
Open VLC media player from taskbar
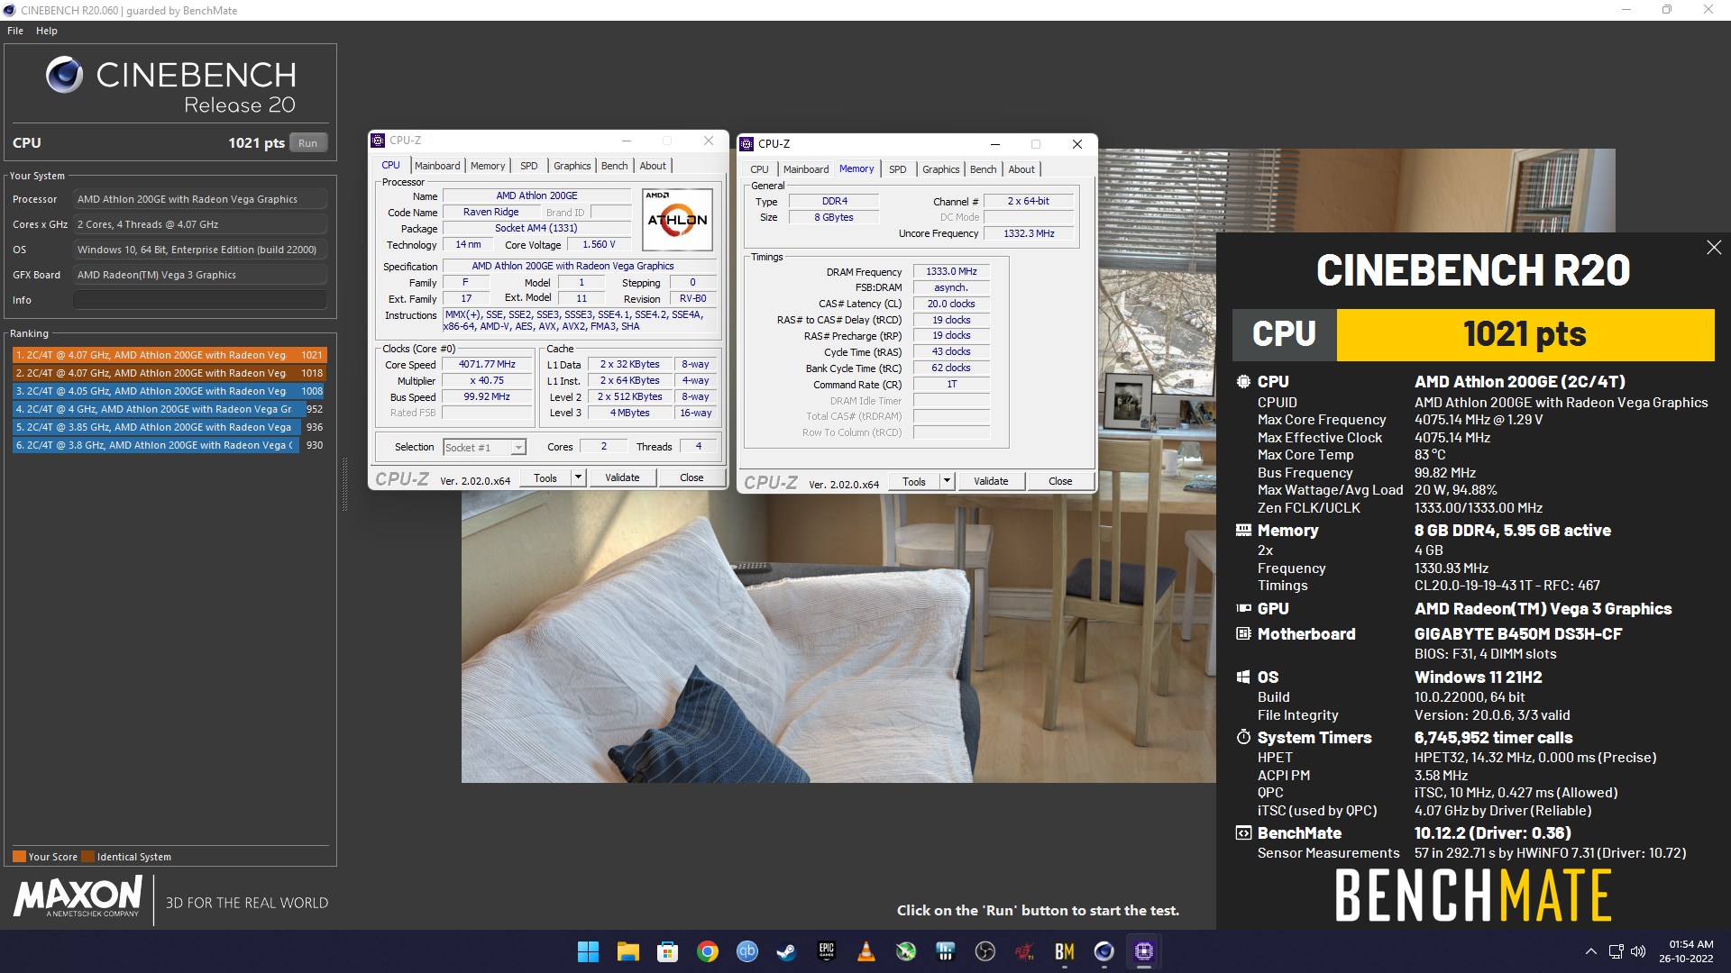866,951
